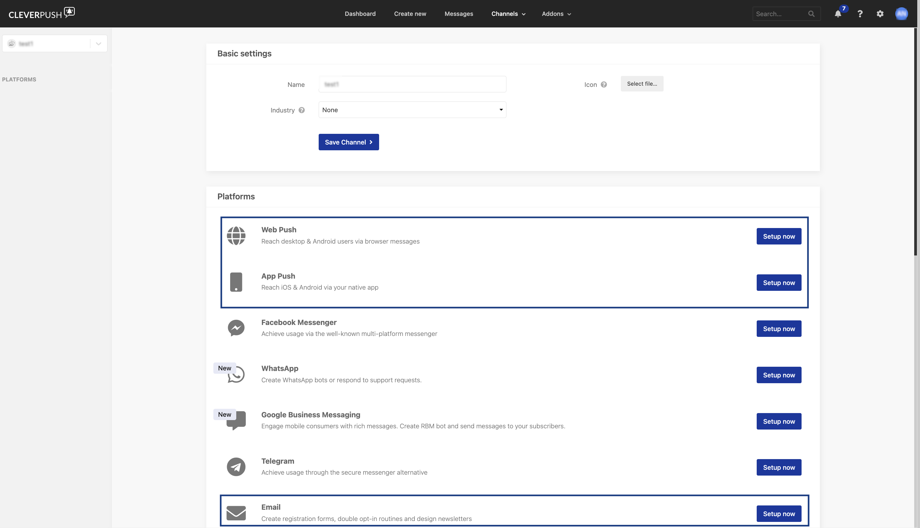920x528 pixels.
Task: Open the notifications bell icon
Action: [x=838, y=14]
